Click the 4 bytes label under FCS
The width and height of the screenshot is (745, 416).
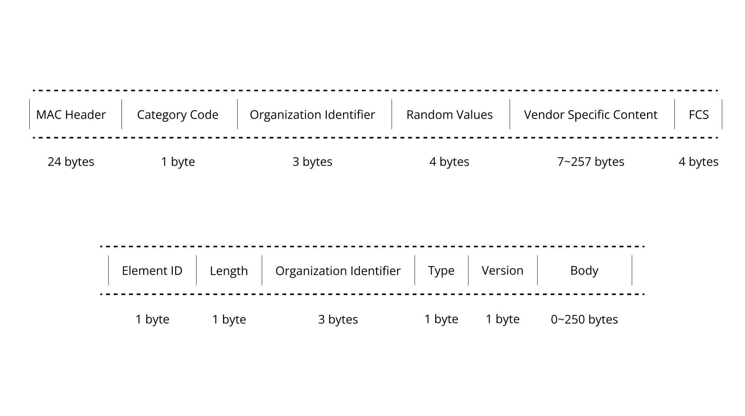pos(698,162)
